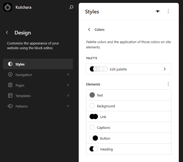183x162 pixels.
Task: Open the Heading color element
Action: (x=129, y=149)
